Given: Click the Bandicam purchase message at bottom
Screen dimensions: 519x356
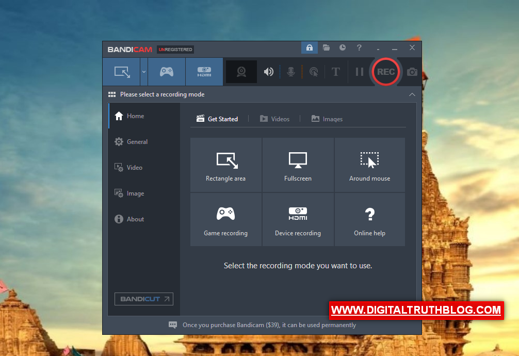Looking at the screenshot, I should tap(269, 325).
